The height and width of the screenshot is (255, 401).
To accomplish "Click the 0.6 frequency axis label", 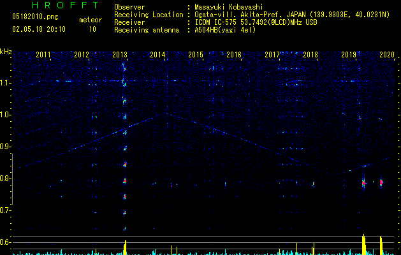I will click(4, 242).
